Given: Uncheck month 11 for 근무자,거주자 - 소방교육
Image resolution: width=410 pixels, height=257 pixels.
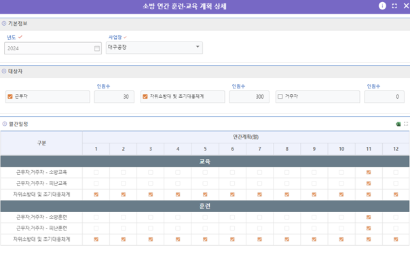Looking at the screenshot, I should click(x=369, y=173).
